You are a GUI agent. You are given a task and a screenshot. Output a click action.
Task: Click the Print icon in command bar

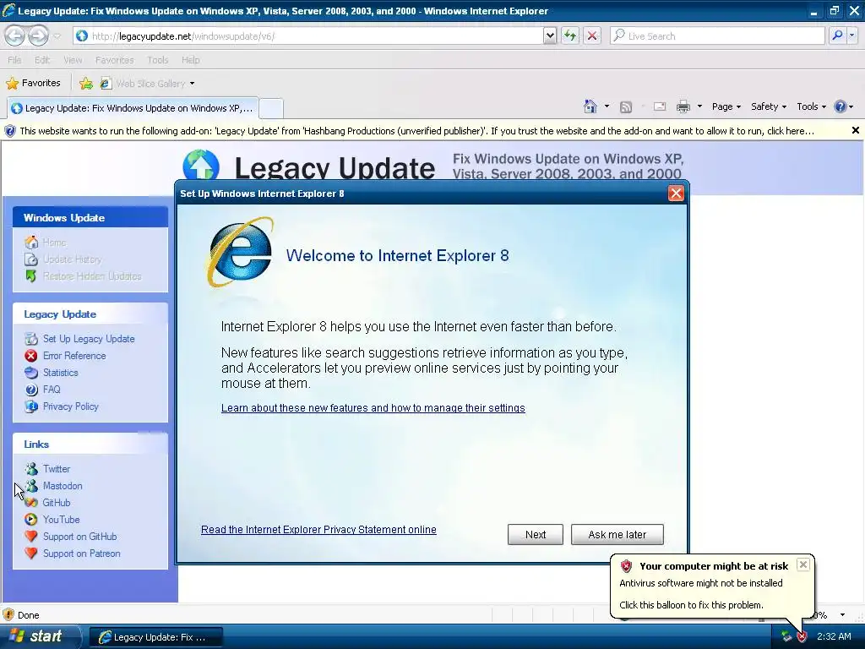(683, 106)
